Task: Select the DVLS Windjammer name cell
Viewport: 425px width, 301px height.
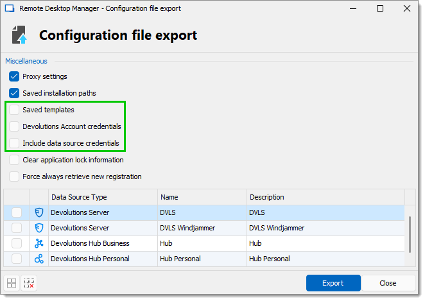Action: [202, 228]
